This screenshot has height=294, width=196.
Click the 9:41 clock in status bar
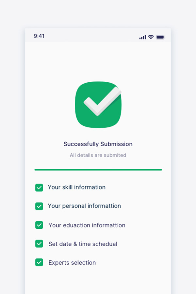(x=39, y=36)
